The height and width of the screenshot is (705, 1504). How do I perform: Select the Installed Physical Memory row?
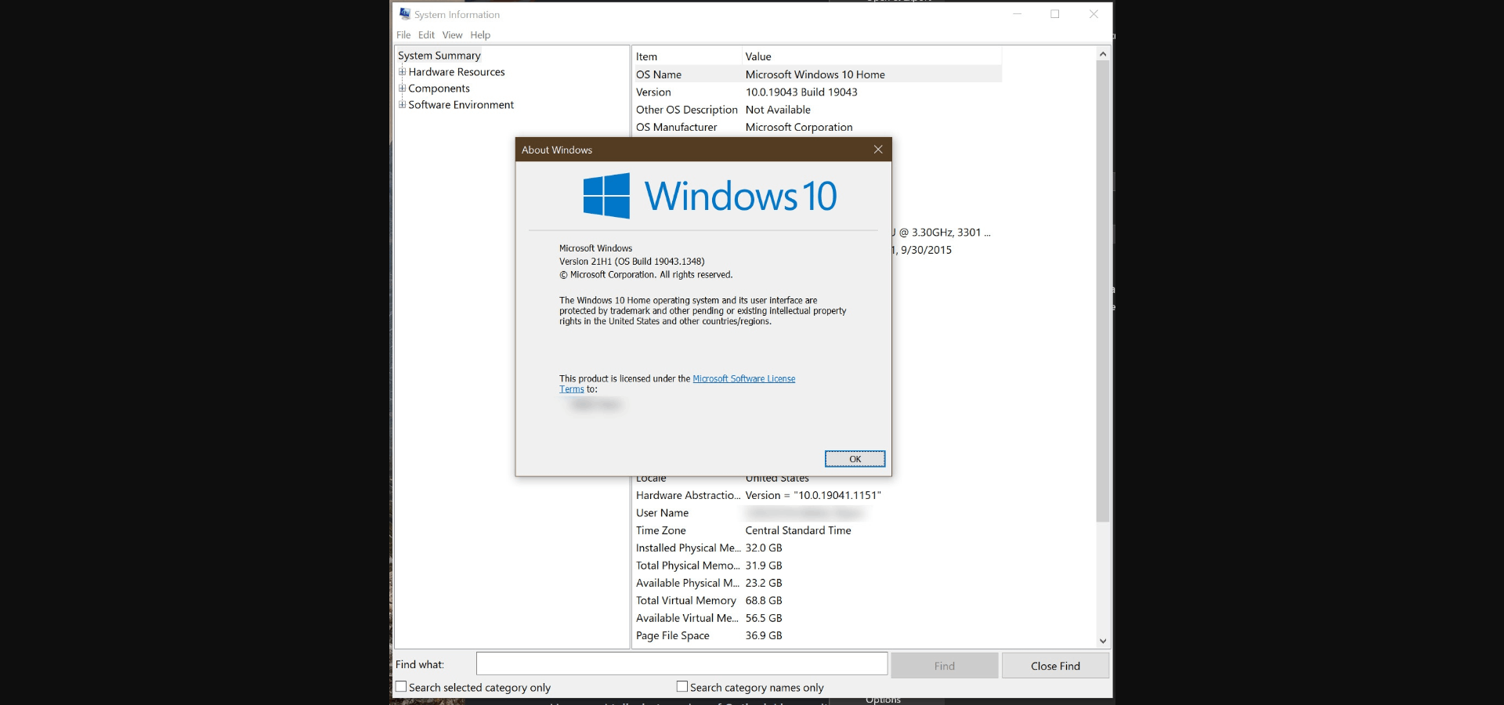(817, 548)
